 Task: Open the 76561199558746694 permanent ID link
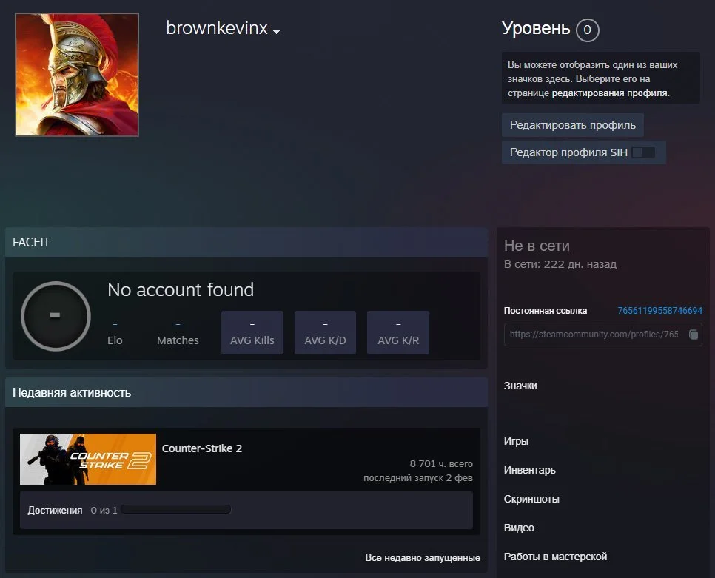(x=659, y=311)
